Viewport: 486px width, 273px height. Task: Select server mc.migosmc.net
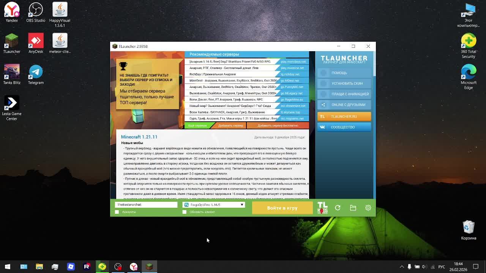pyautogui.click(x=292, y=118)
